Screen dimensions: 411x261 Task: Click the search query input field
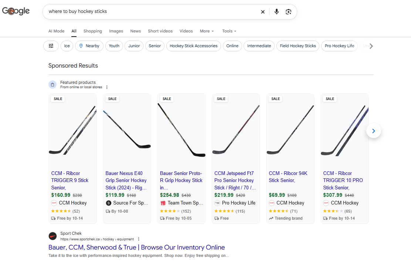(152, 11)
